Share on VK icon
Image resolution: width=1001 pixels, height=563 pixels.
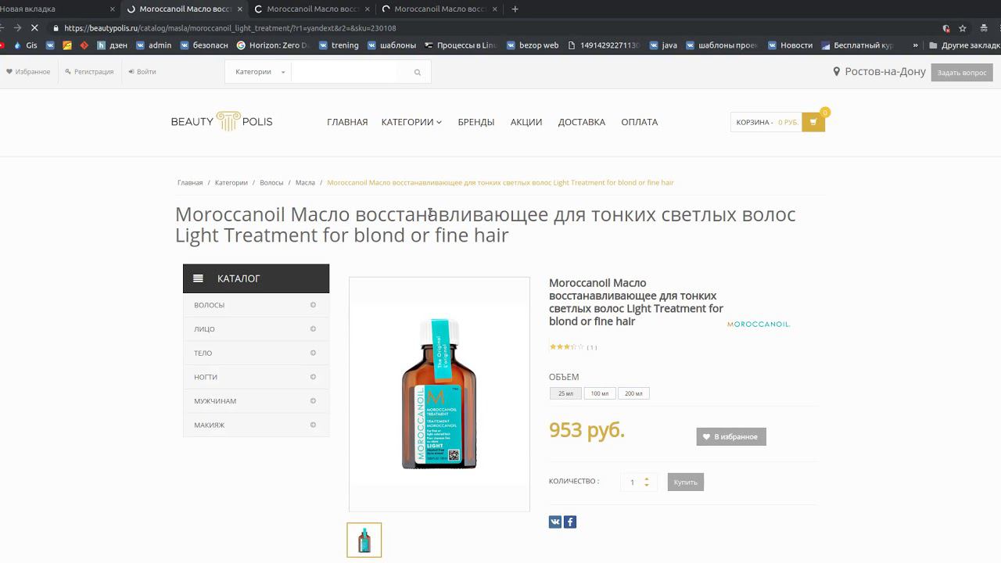click(x=555, y=522)
